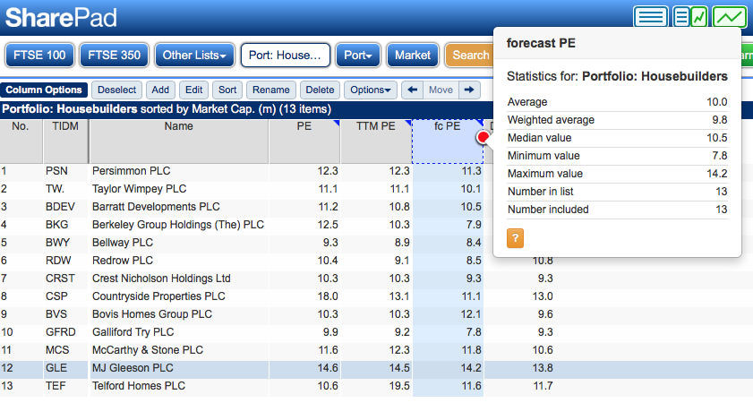
Task: Open the Port dropdown menu
Action: (358, 56)
